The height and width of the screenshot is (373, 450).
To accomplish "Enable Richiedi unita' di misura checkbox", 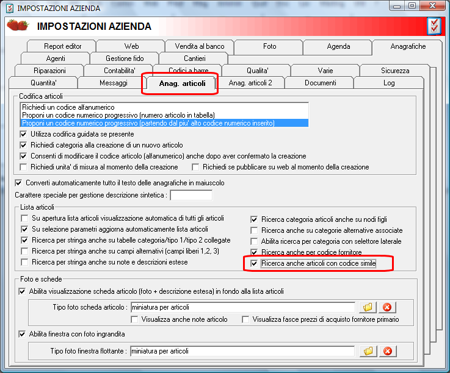I will pos(24,167).
